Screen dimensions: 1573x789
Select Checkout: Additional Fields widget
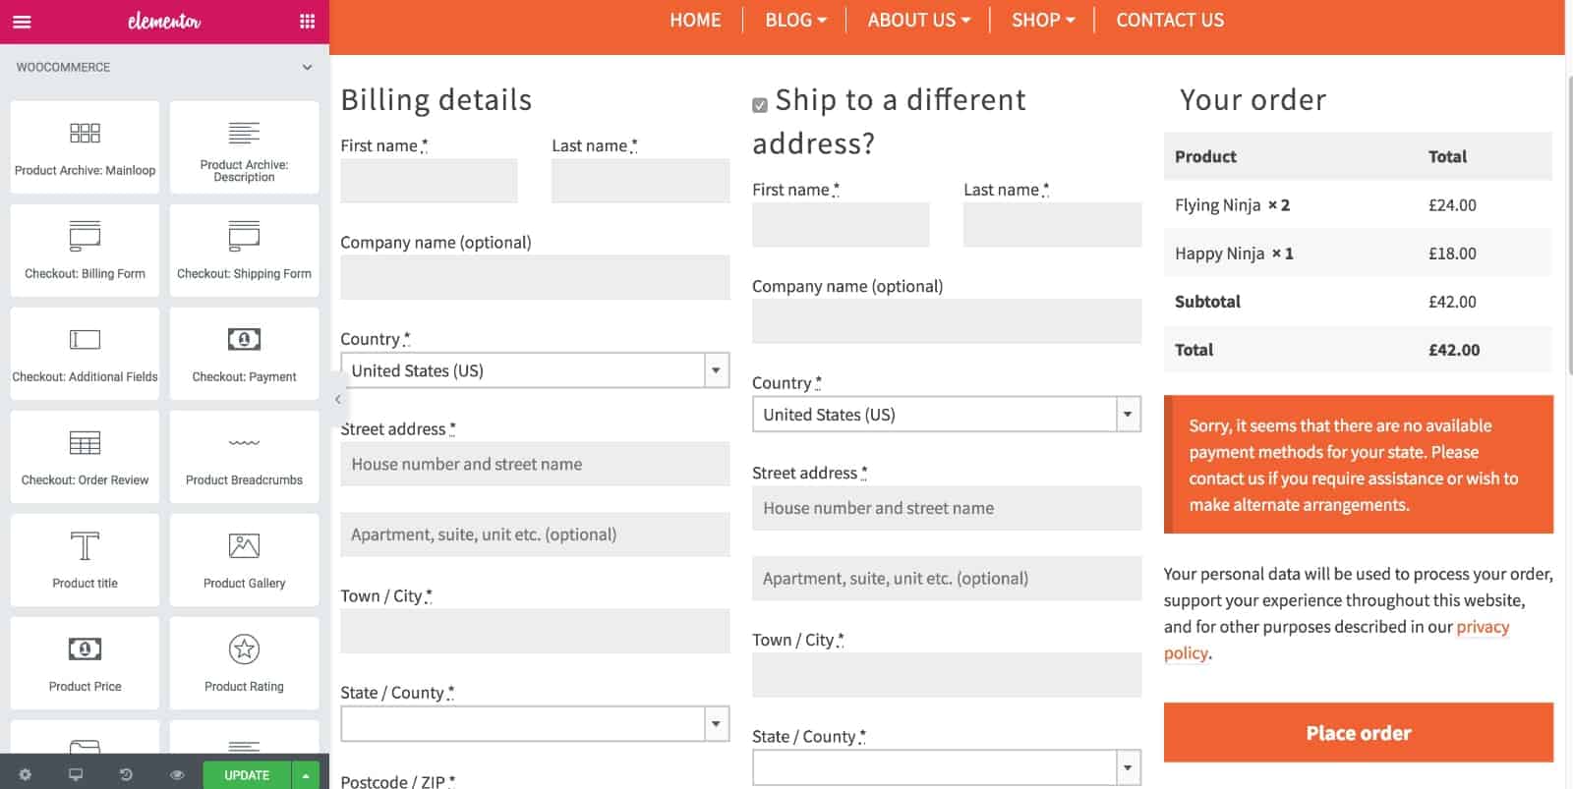85,354
